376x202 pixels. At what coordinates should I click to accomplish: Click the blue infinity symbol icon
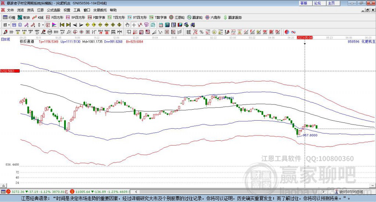pyautogui.click(x=293, y=32)
